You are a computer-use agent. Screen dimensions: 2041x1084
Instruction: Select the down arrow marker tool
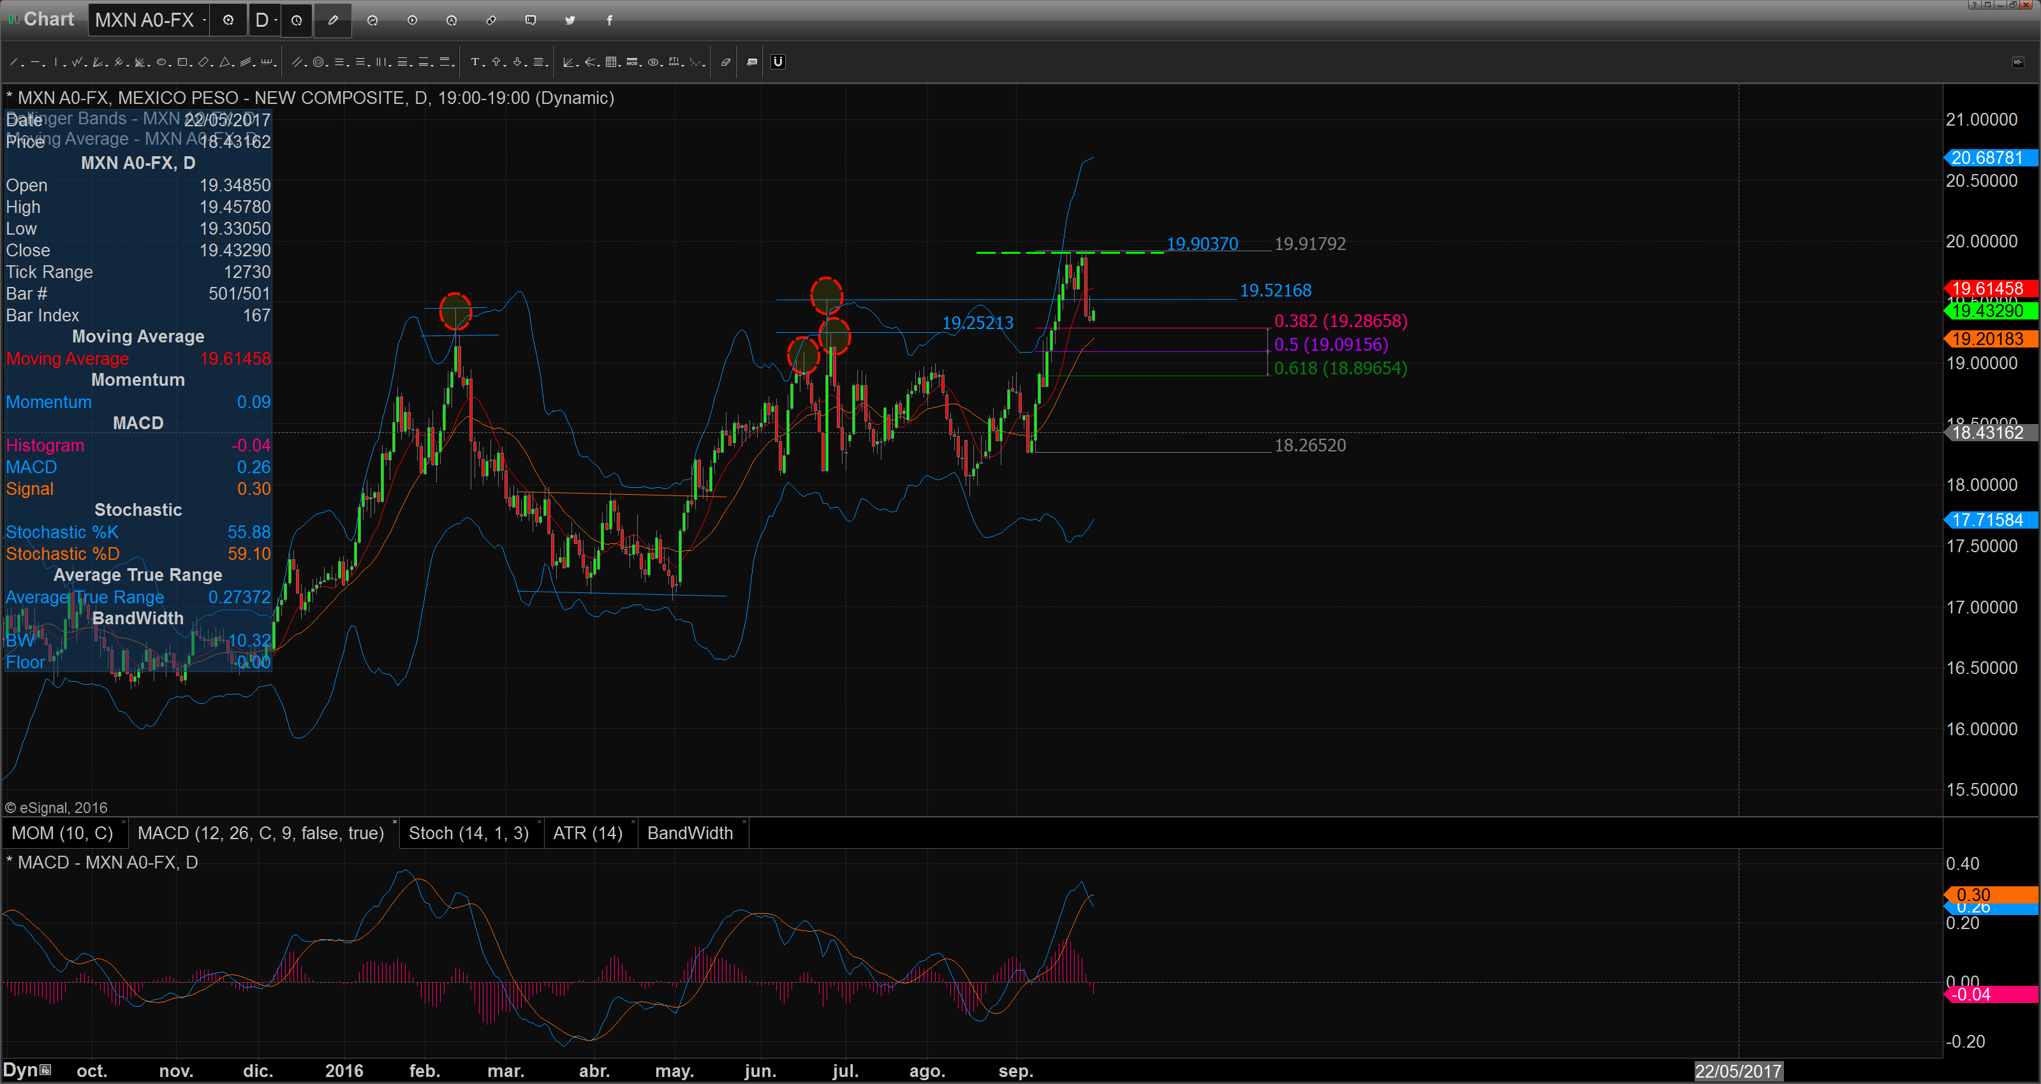coord(517,62)
